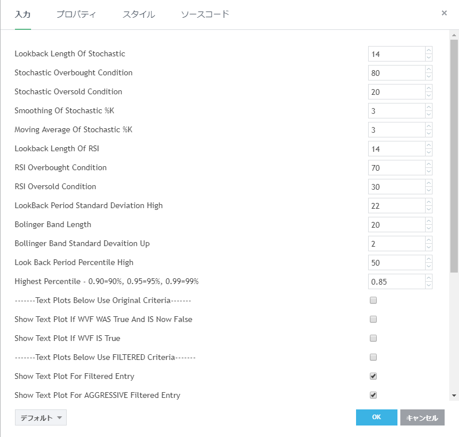The image size is (459, 437).
Task: Decrease Look Back Period Percentile High
Action: pyautogui.click(x=429, y=266)
